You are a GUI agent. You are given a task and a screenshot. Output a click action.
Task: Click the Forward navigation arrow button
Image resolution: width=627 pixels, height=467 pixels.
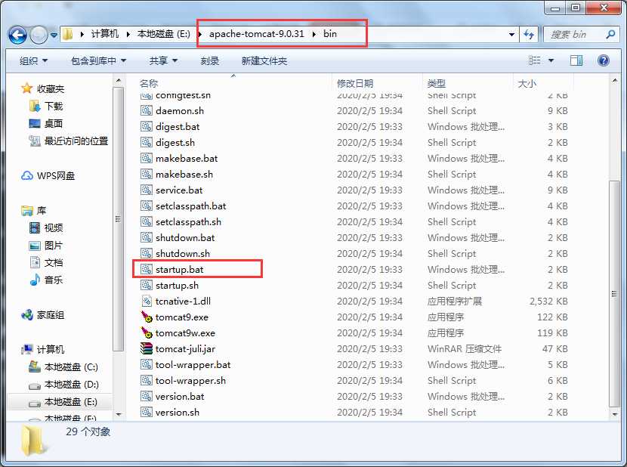39,36
